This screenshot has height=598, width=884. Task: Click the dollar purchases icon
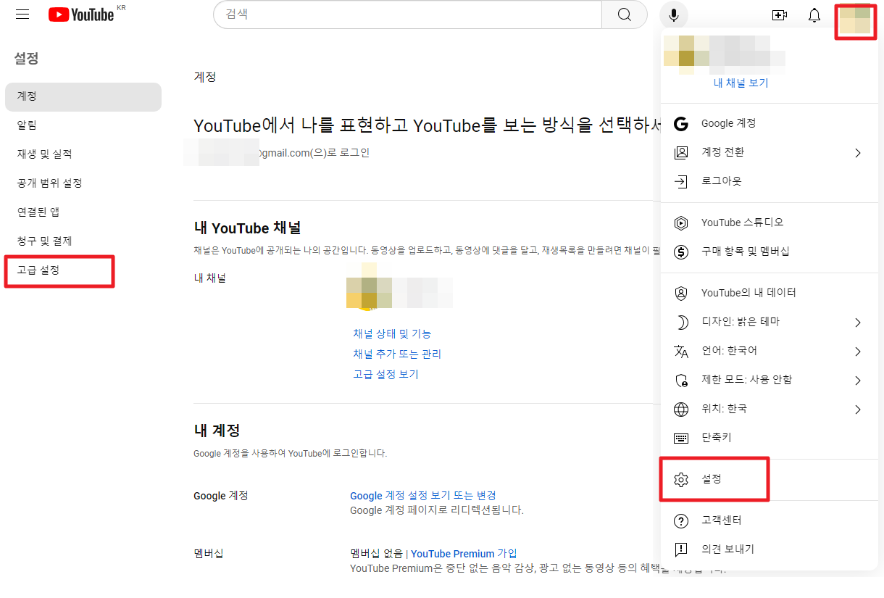681,252
